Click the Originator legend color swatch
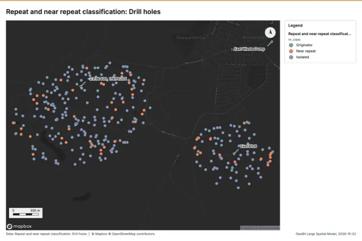This screenshot has height=241, width=362. tap(291, 45)
